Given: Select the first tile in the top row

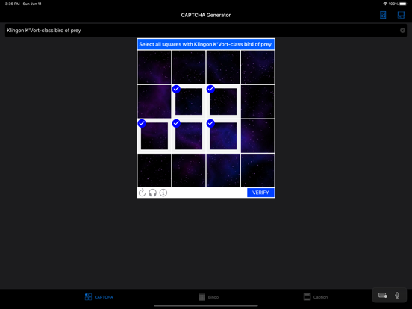Looking at the screenshot, I should (x=154, y=67).
